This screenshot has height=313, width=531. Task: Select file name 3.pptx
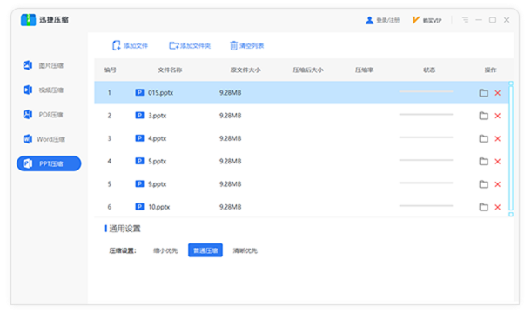pyautogui.click(x=158, y=116)
